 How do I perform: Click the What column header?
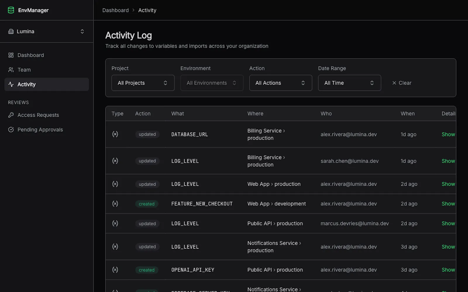(178, 114)
